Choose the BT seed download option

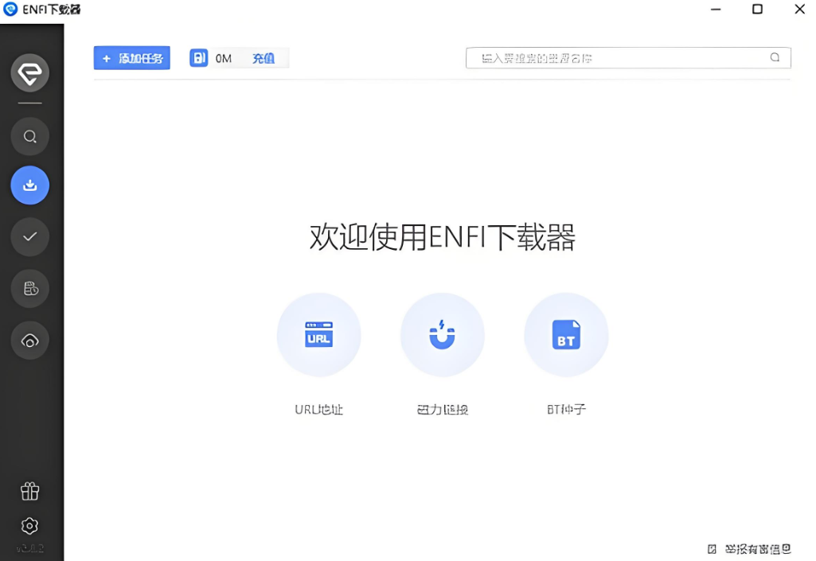tap(566, 335)
